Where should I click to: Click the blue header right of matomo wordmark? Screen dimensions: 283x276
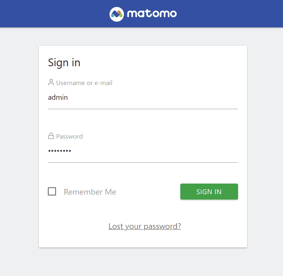click(x=229, y=14)
